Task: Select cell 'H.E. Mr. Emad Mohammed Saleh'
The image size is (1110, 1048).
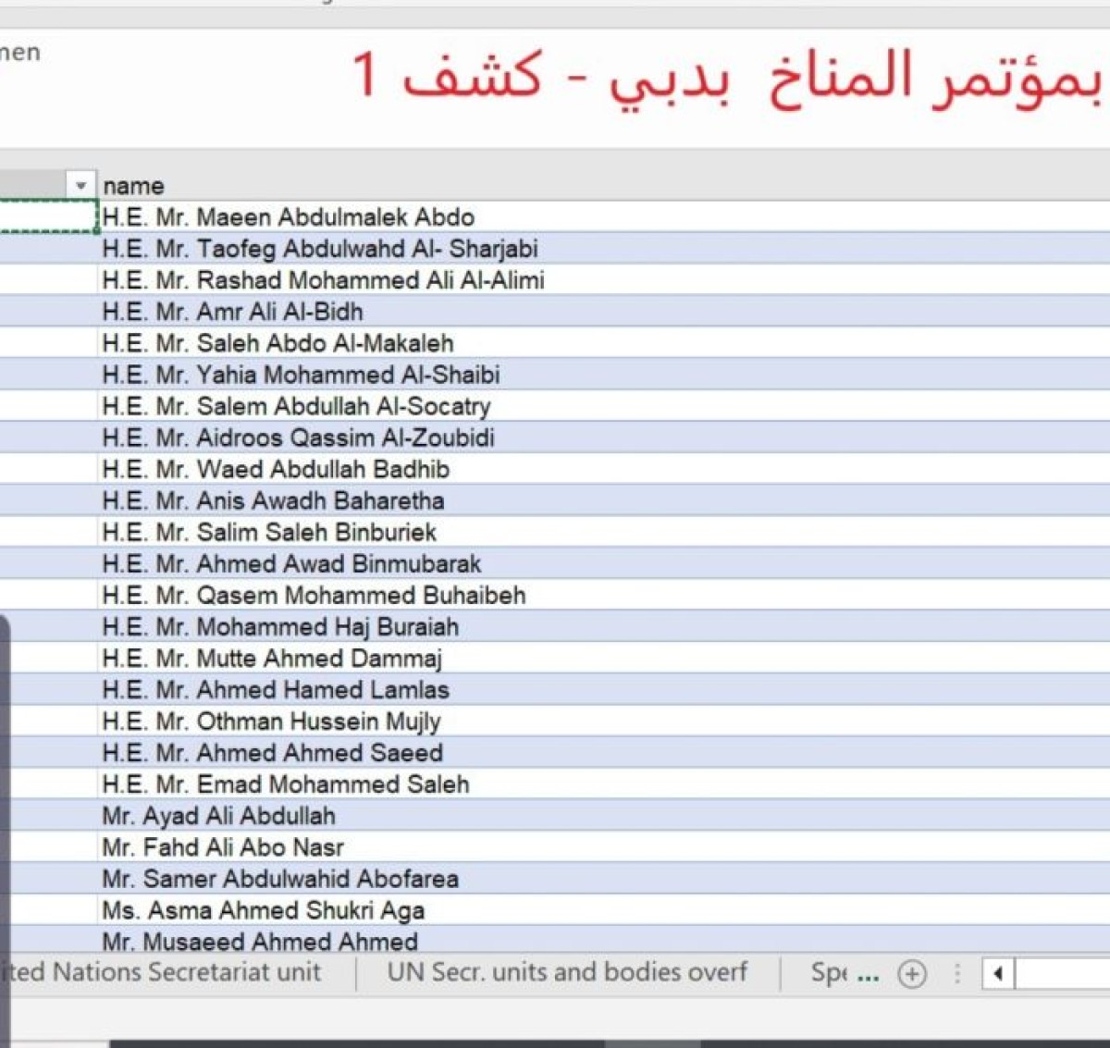Action: pos(603,783)
